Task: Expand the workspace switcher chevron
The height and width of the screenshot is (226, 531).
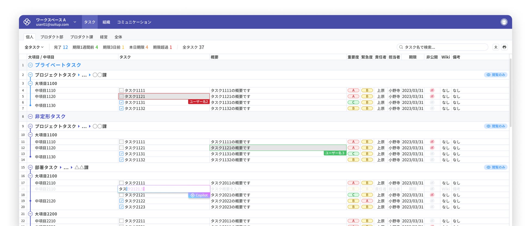Action: click(75, 22)
